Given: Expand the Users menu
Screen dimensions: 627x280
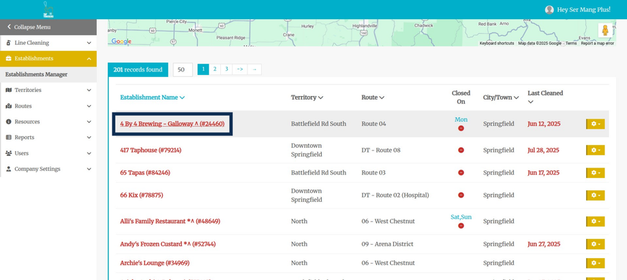Looking at the screenshot, I should 48,153.
